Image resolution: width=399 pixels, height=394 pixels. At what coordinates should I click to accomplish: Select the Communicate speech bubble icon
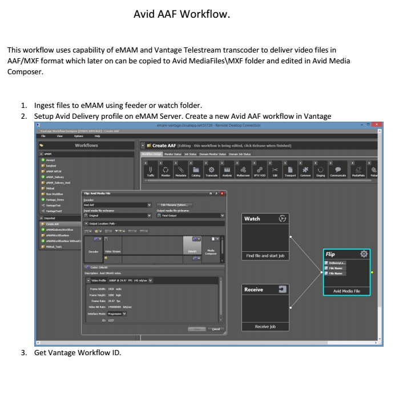point(338,170)
